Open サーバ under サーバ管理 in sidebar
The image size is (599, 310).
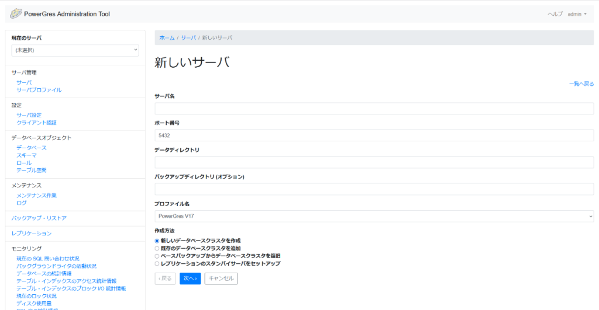coord(24,82)
